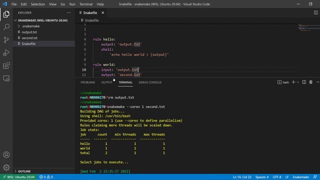The image size is (320, 180).
Task: Click the 'echo hello world > {output}' line
Action: 139,54
